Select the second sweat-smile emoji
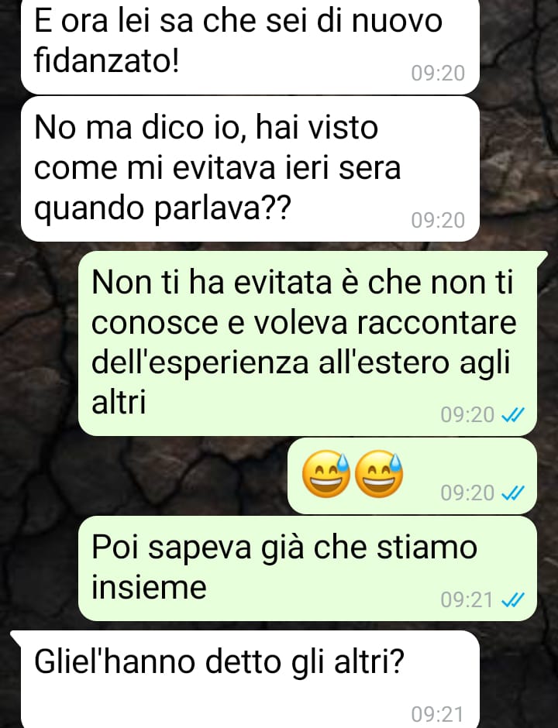This screenshot has width=558, height=728. tap(379, 474)
